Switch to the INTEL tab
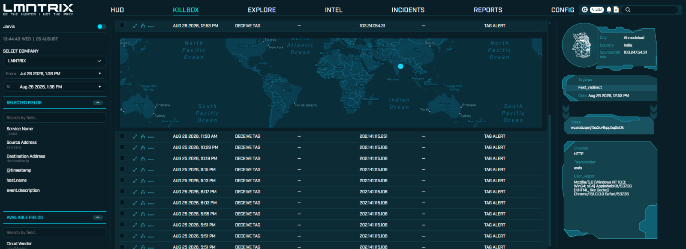 click(334, 10)
